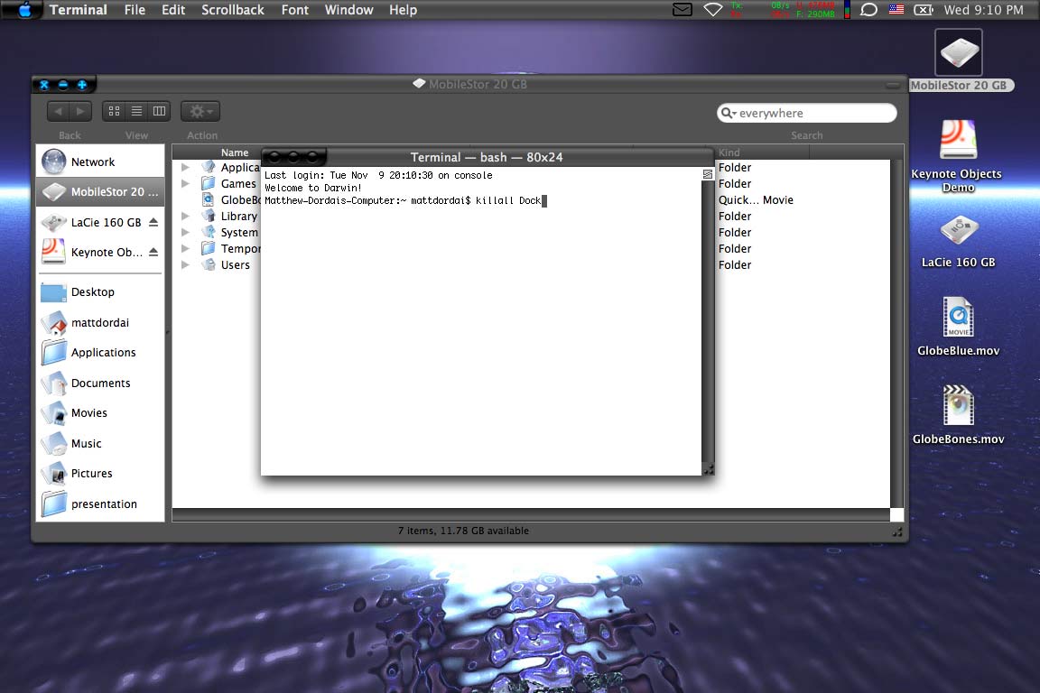Select GlobeBlue.mov on the desktop
The image size is (1040, 693).
[959, 327]
